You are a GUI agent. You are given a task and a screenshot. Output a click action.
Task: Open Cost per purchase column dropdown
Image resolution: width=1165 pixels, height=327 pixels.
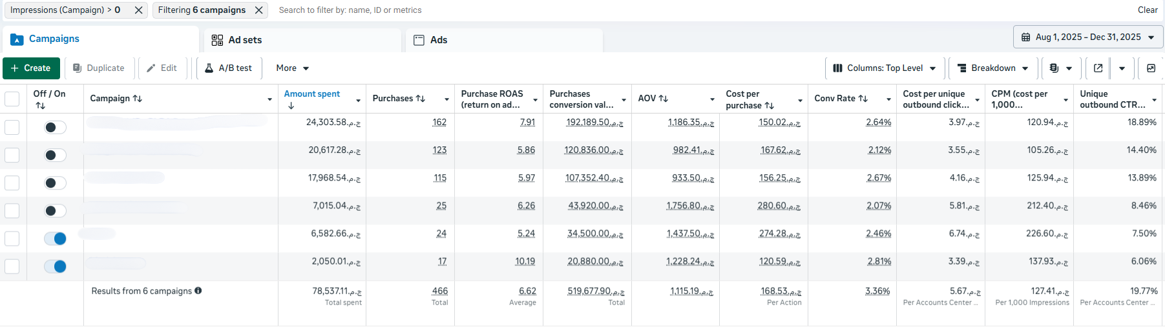coord(800,100)
